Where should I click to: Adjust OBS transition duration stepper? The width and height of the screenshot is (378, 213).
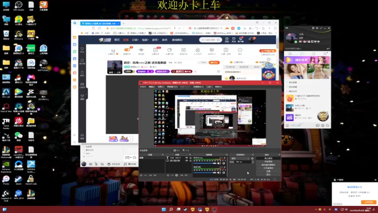point(253,162)
